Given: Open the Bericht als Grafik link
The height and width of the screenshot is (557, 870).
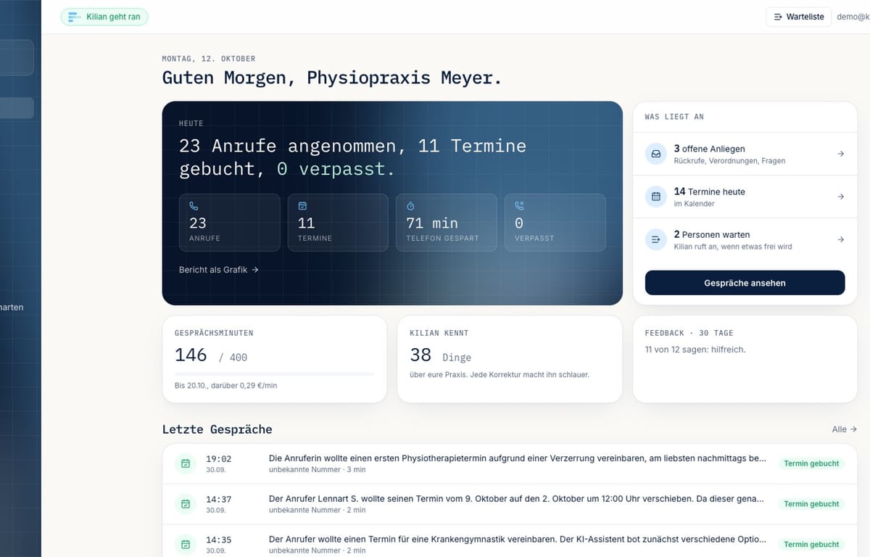Looking at the screenshot, I should pyautogui.click(x=219, y=270).
